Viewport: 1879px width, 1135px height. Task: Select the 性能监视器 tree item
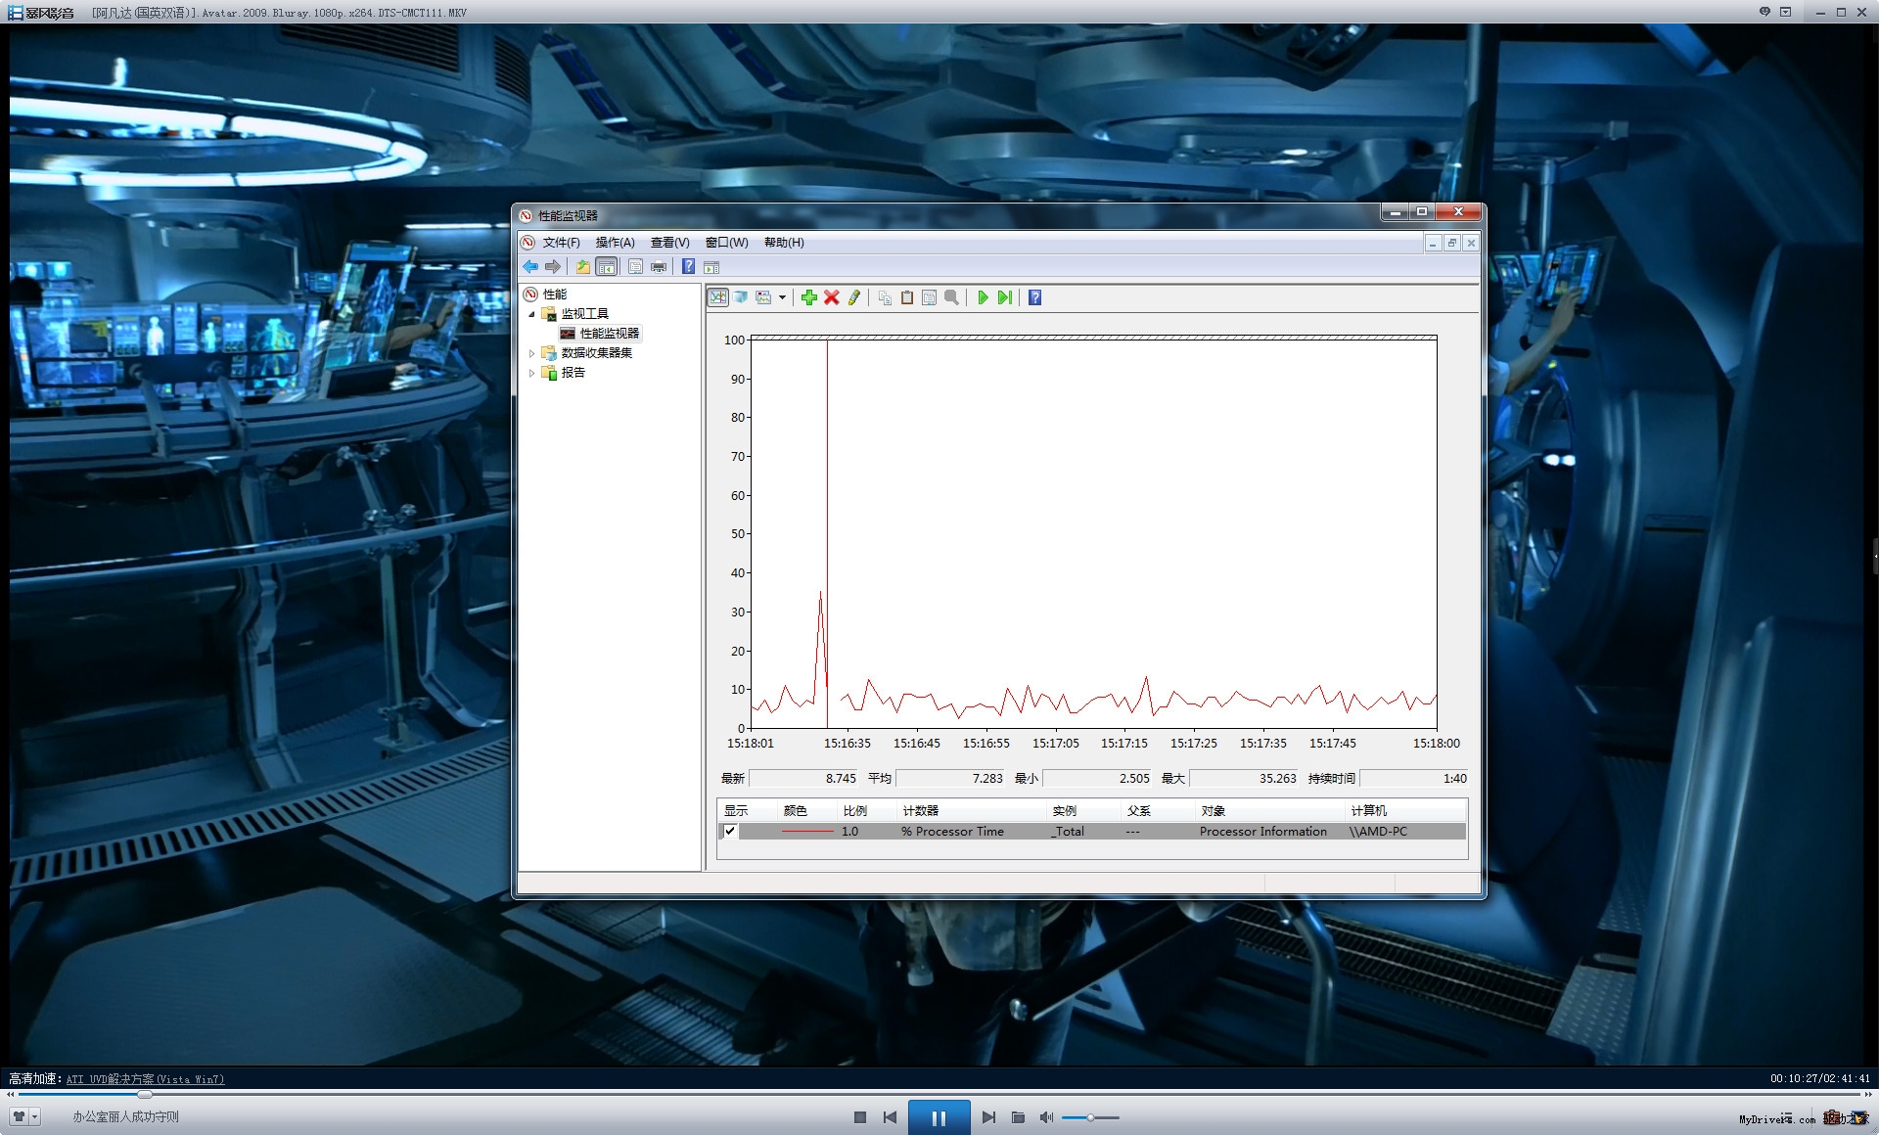tap(609, 334)
